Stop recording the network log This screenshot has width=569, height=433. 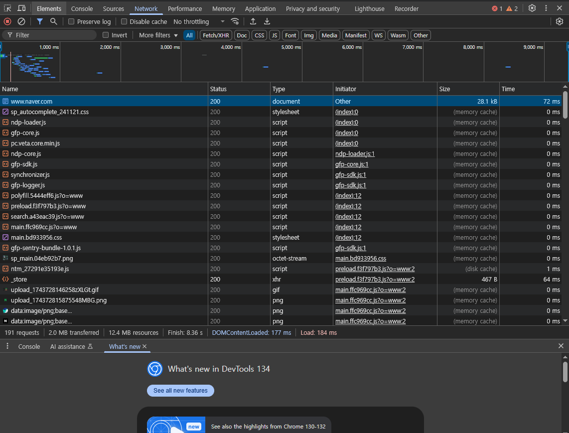pos(7,21)
